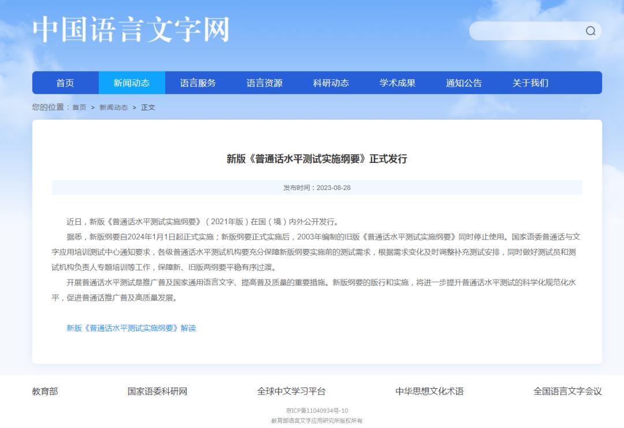Screen dimensions: 624x428
Task: Click the first paragraph starting 近日，新版
Action: 203,222
